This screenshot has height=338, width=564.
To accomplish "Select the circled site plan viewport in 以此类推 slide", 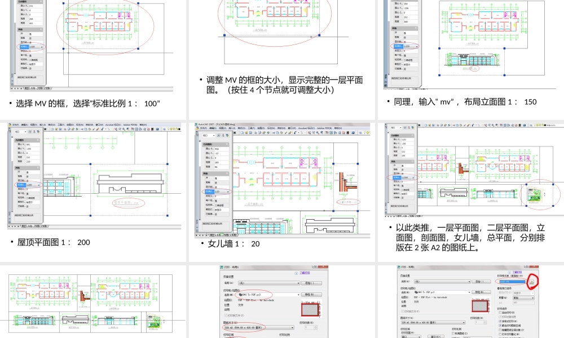I will pos(540,195).
